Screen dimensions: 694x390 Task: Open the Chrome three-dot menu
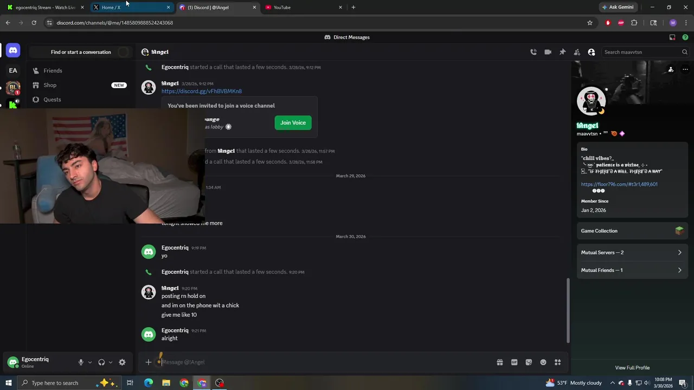686,23
